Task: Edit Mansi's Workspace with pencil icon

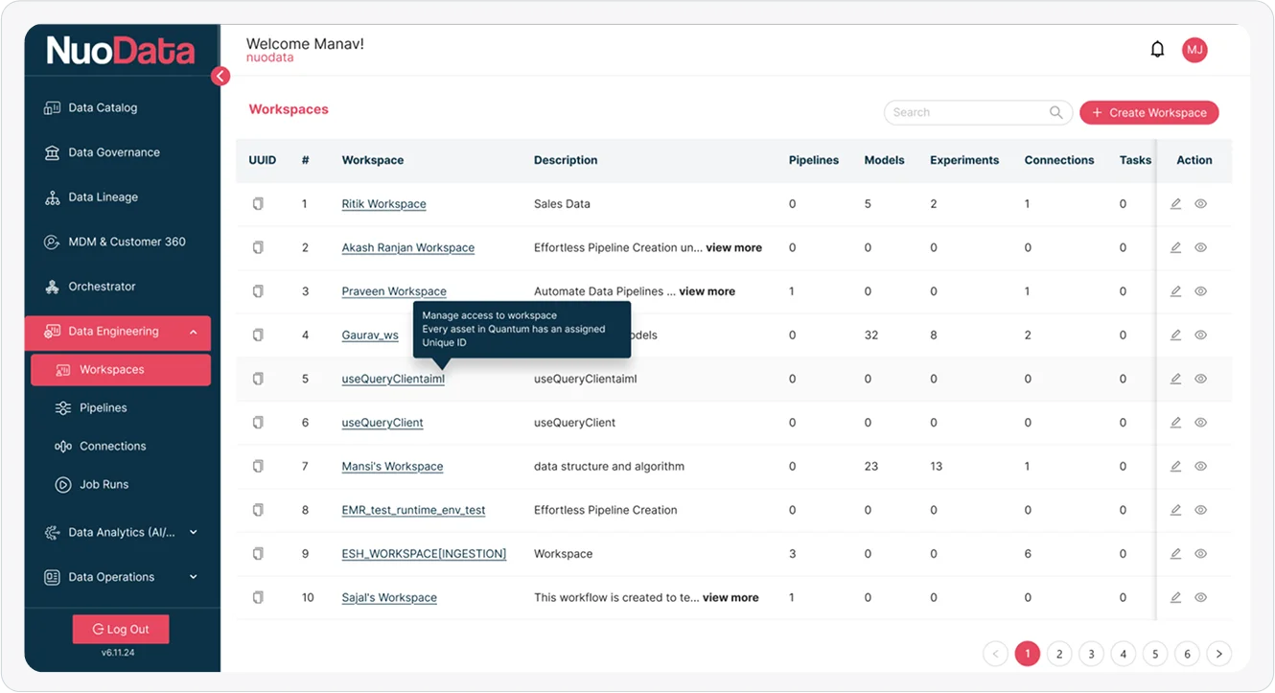Action: 1175,467
